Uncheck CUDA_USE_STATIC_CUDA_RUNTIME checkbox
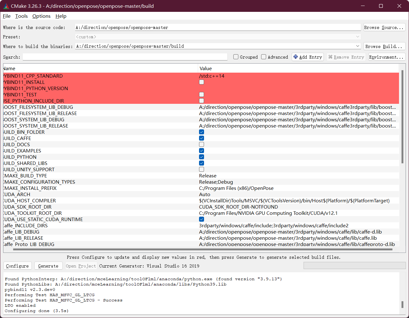The height and width of the screenshot is (318, 409). (202, 219)
